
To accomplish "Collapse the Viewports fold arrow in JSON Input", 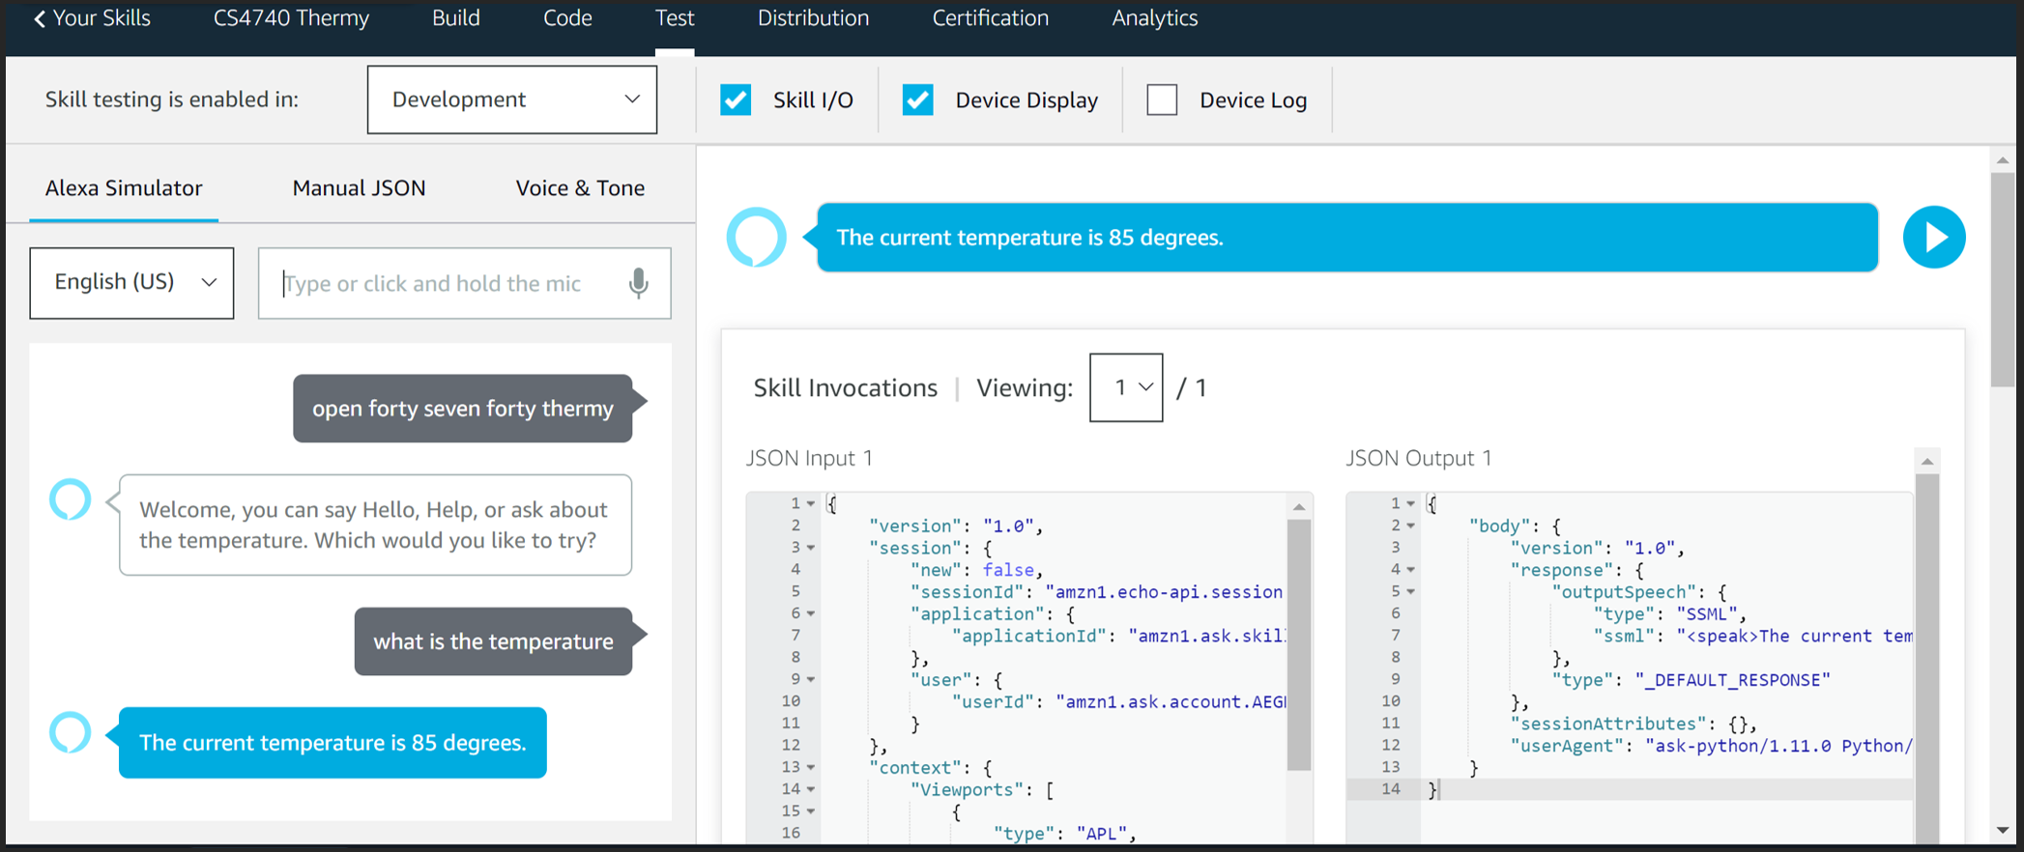I will click(811, 789).
